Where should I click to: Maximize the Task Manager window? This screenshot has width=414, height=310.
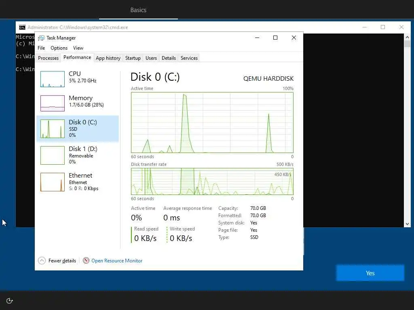click(x=275, y=38)
